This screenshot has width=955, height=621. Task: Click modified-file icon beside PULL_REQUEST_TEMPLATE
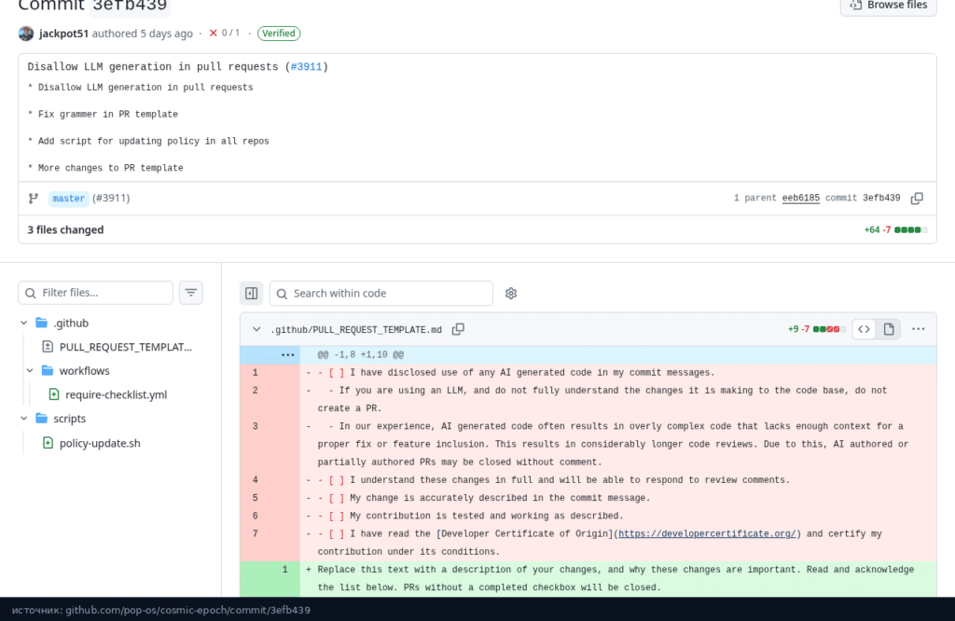pos(48,347)
